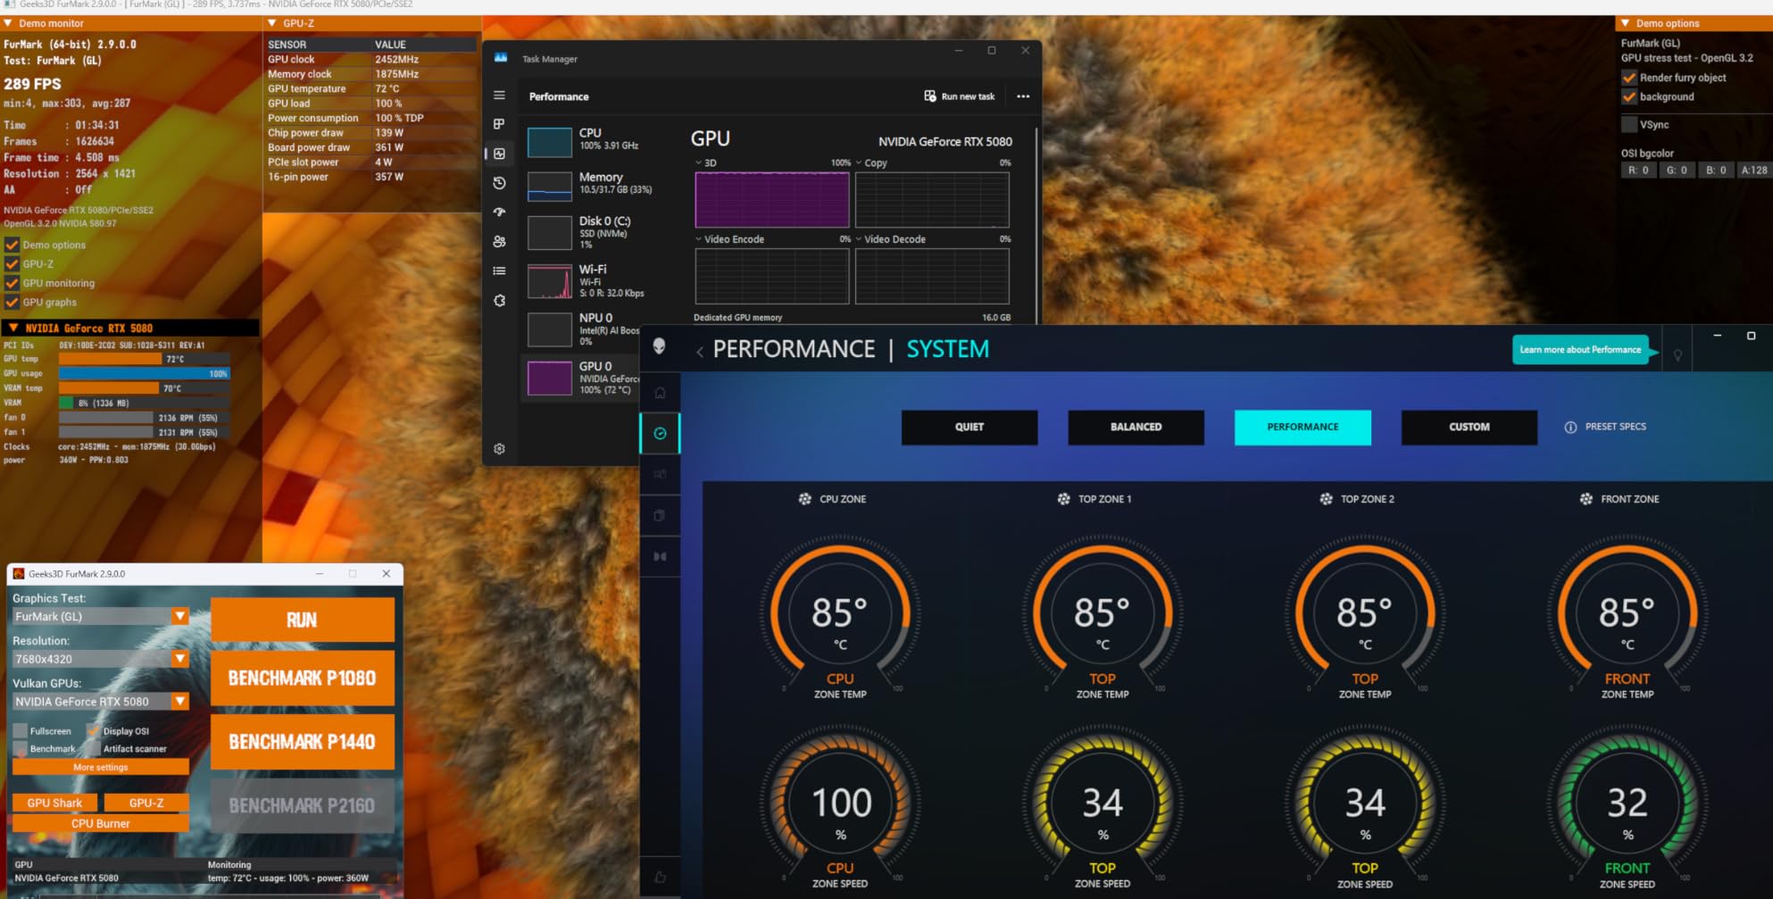This screenshot has height=899, width=1773.
Task: Open the Vulkan GPUs dropdown
Action: click(x=100, y=702)
